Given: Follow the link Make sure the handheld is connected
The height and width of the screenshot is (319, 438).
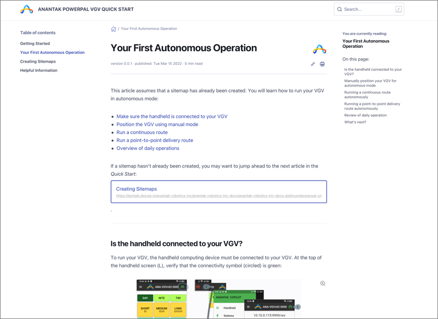Looking at the screenshot, I should (172, 116).
